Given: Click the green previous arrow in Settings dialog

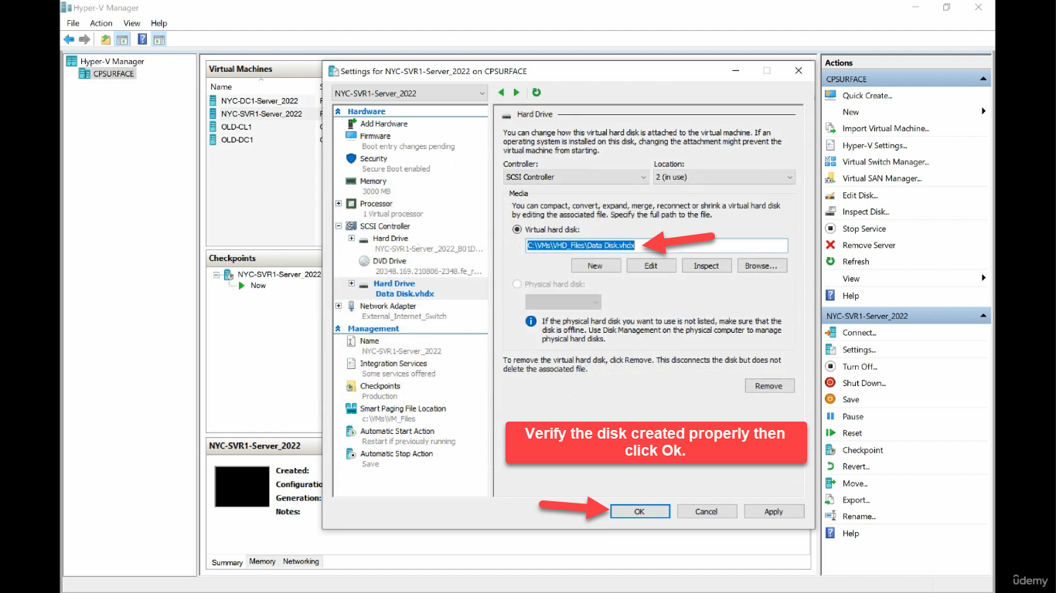Looking at the screenshot, I should tap(501, 93).
